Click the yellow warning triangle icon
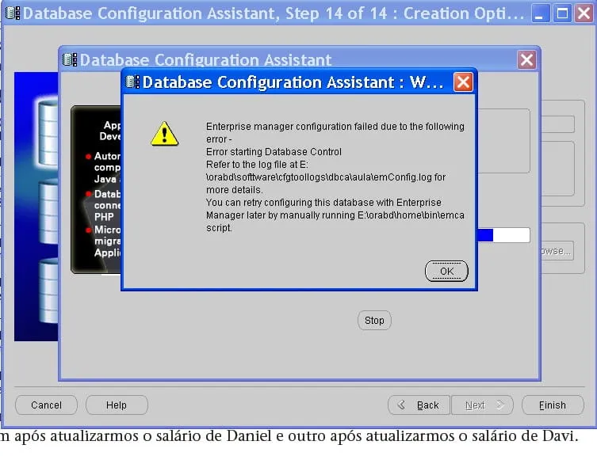 coord(164,134)
